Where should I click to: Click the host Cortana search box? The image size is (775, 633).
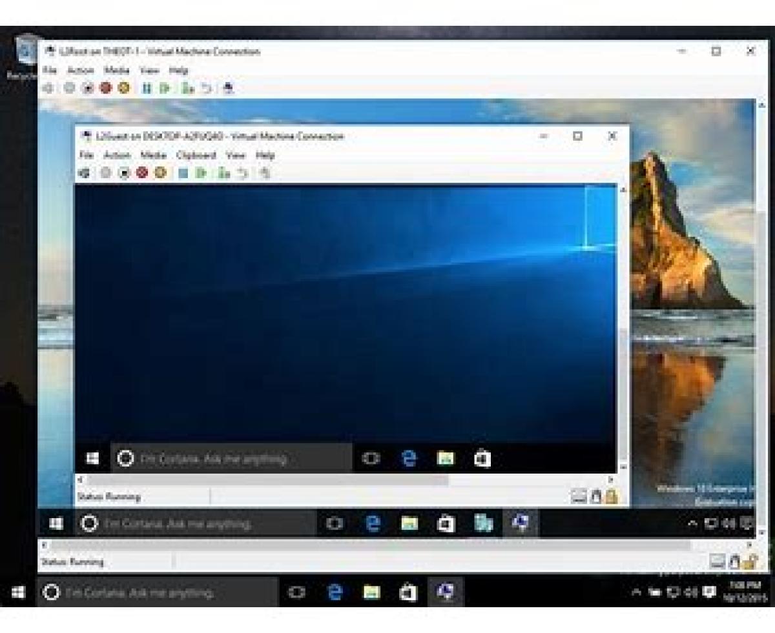158,592
